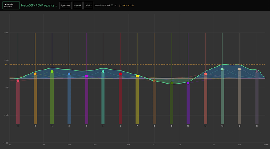Click the +3.1 peak line label
The height and width of the screenshot is (149, 270).
click(7, 65)
